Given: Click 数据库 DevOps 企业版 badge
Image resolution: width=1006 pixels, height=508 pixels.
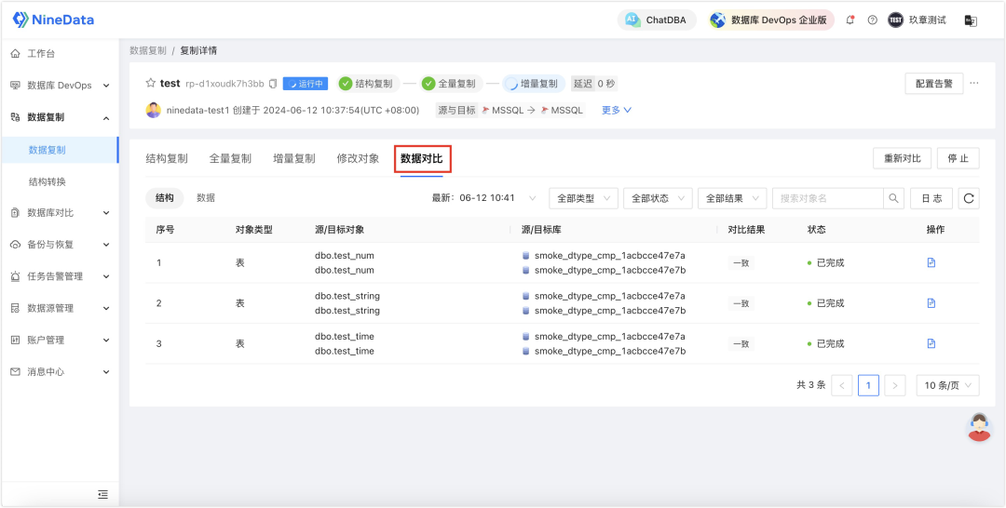Looking at the screenshot, I should (771, 20).
